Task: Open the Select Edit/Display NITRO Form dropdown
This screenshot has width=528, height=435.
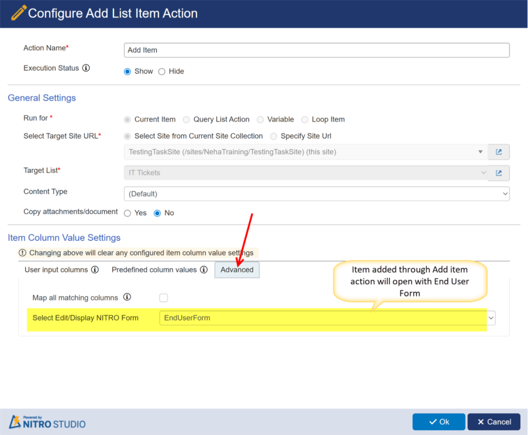Action: [327, 318]
